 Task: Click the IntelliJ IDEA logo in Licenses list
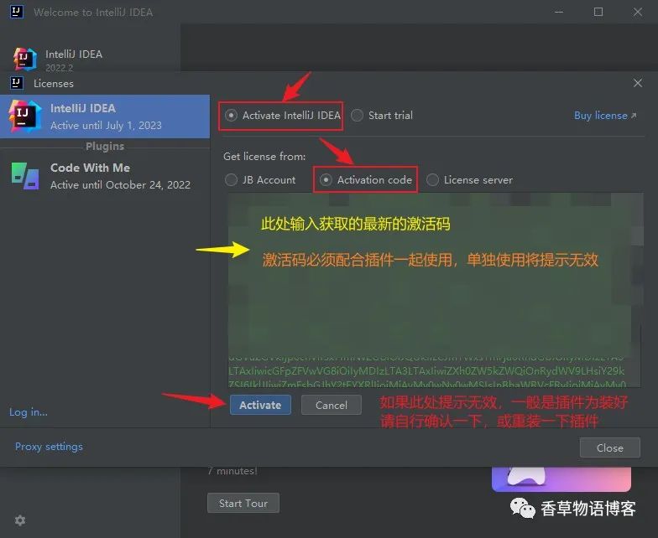pyautogui.click(x=25, y=116)
